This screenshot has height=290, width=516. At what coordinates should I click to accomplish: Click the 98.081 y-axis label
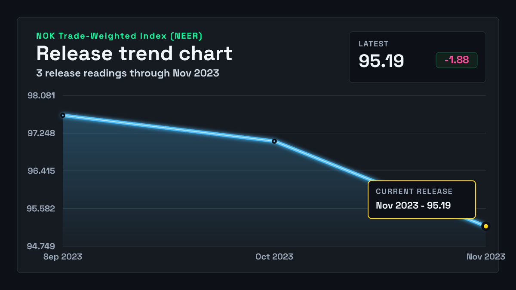coord(41,95)
